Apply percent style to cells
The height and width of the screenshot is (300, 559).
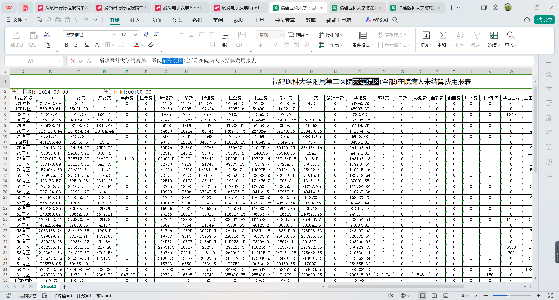click(276, 45)
